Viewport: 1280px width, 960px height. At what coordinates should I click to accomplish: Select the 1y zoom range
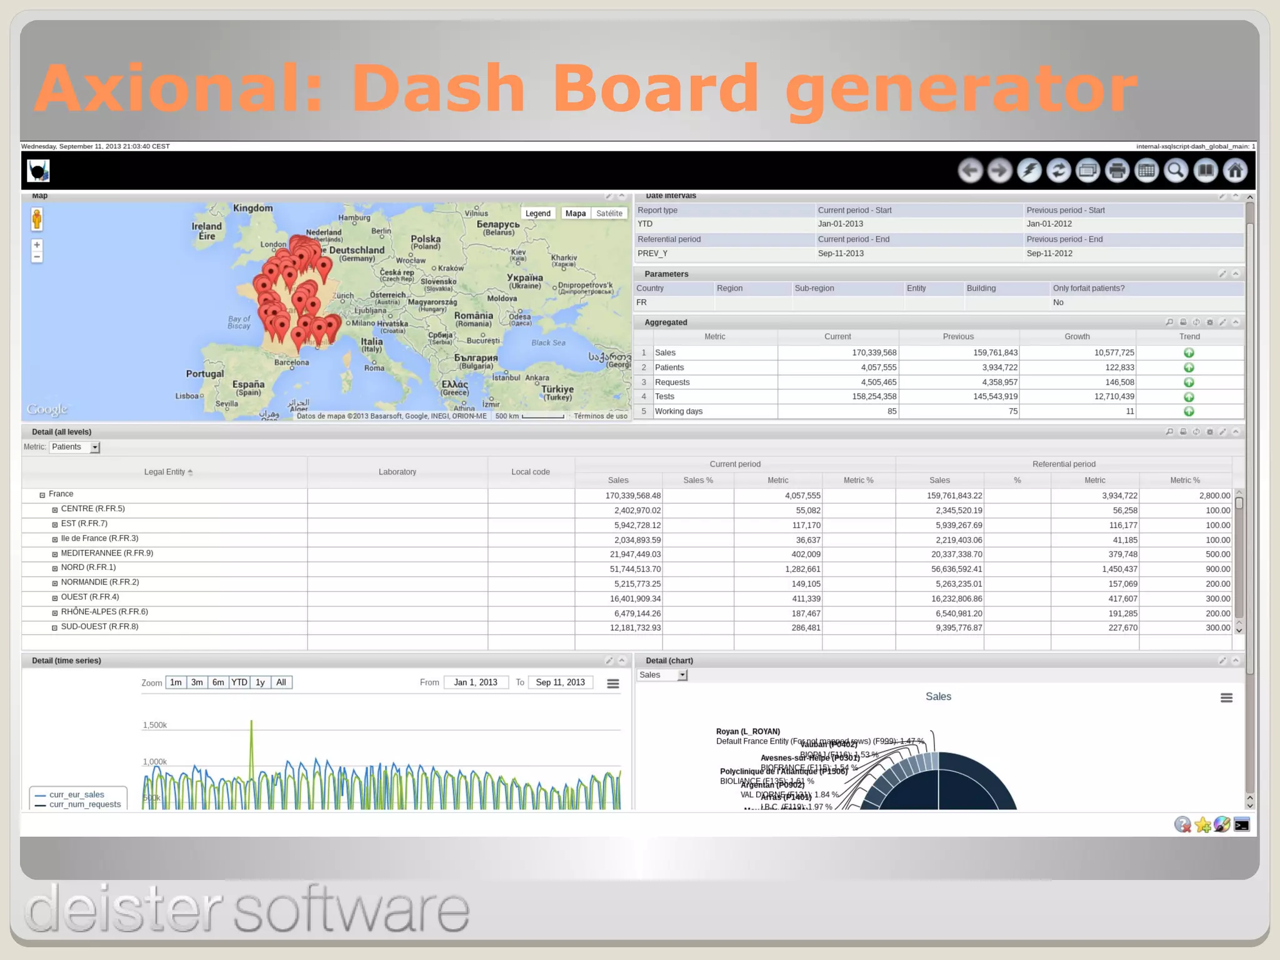(260, 682)
